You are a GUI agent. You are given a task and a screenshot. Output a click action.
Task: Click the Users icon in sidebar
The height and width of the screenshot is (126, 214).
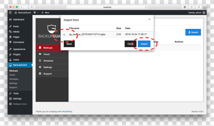coord(10,60)
